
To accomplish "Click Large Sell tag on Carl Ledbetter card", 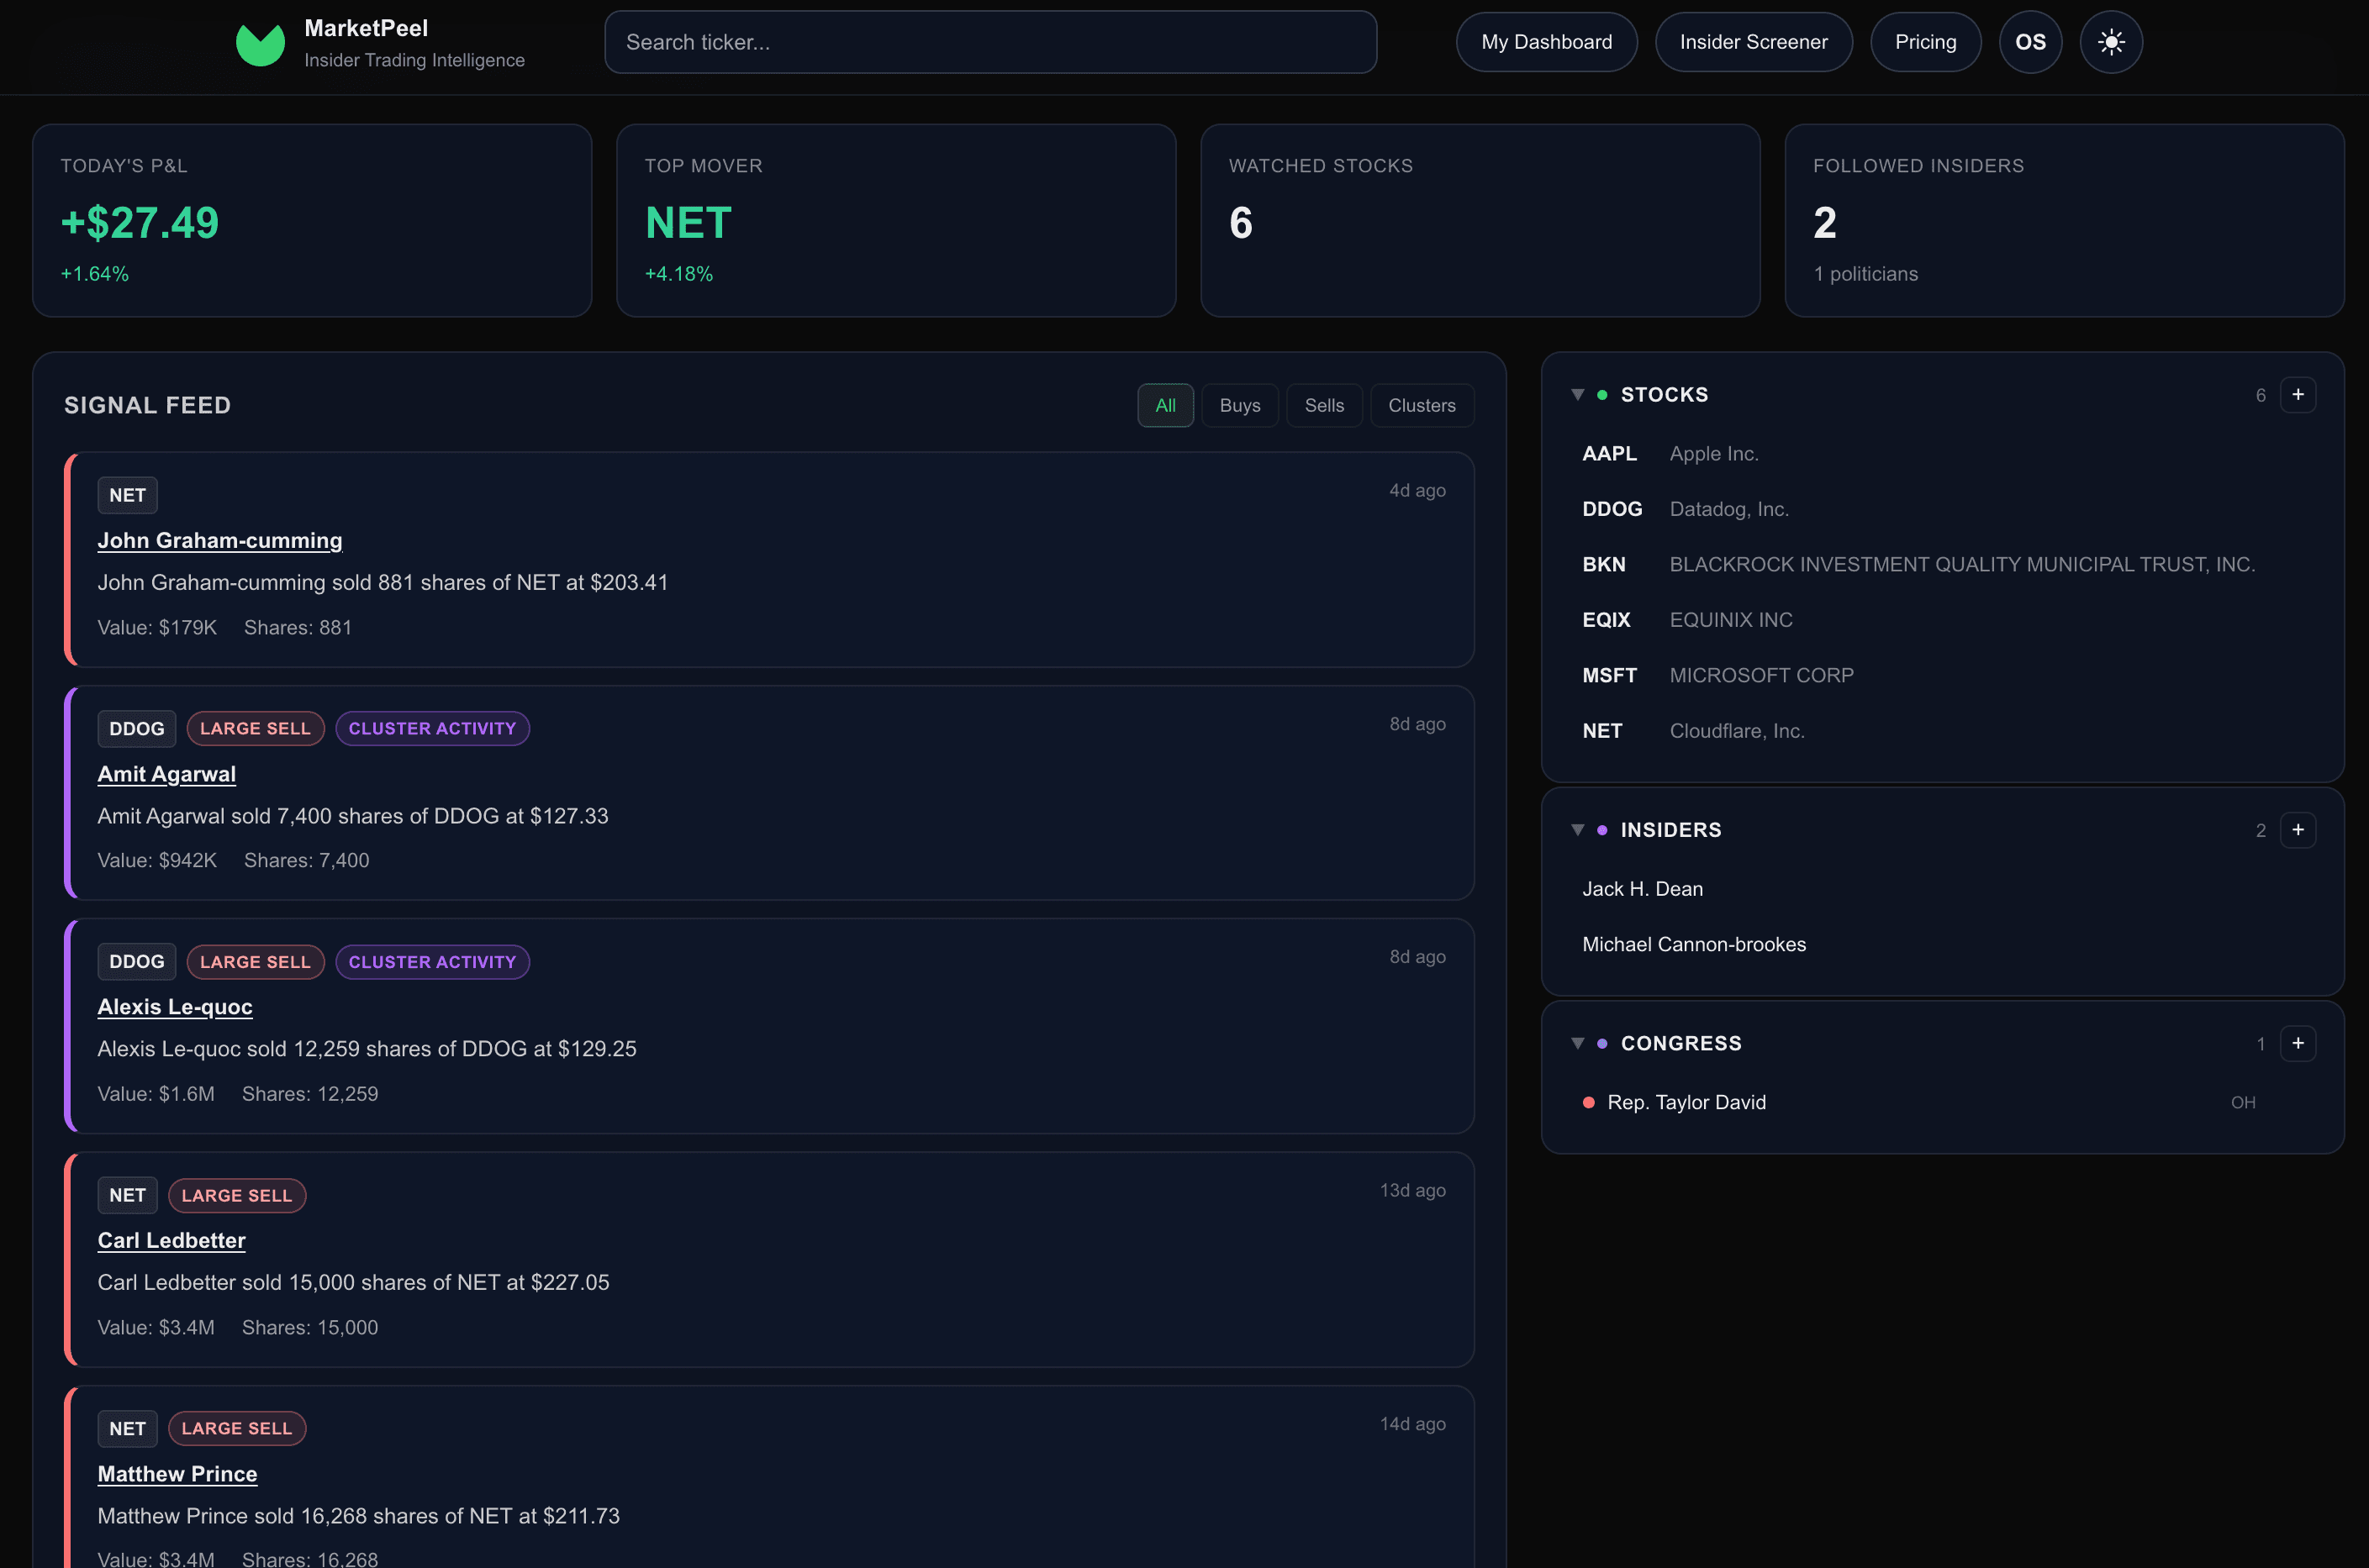I will (x=237, y=1195).
